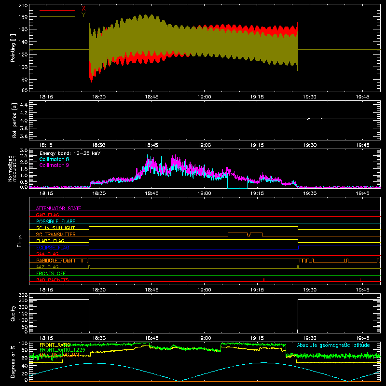Viewport: 386px width, 386px height.
Task: Click the Quality axis title
Action: (13, 313)
